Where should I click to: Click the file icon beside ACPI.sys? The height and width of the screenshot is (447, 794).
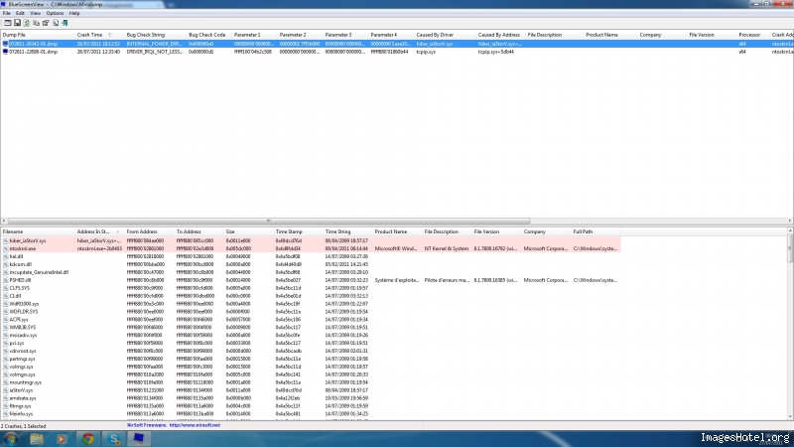(6, 320)
